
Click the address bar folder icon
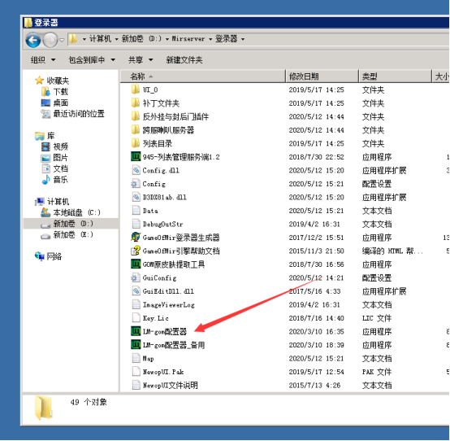[73, 38]
